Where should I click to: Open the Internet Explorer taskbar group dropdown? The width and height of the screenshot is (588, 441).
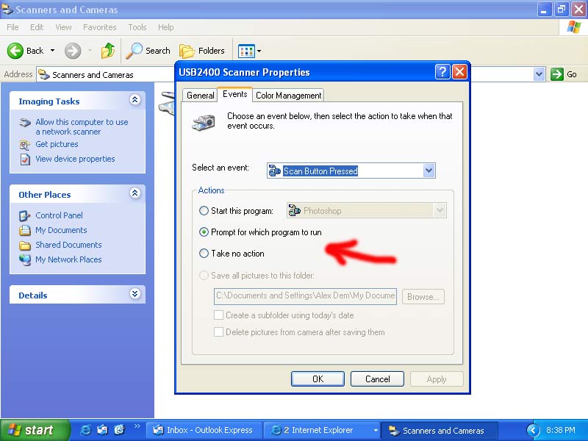[x=376, y=431]
